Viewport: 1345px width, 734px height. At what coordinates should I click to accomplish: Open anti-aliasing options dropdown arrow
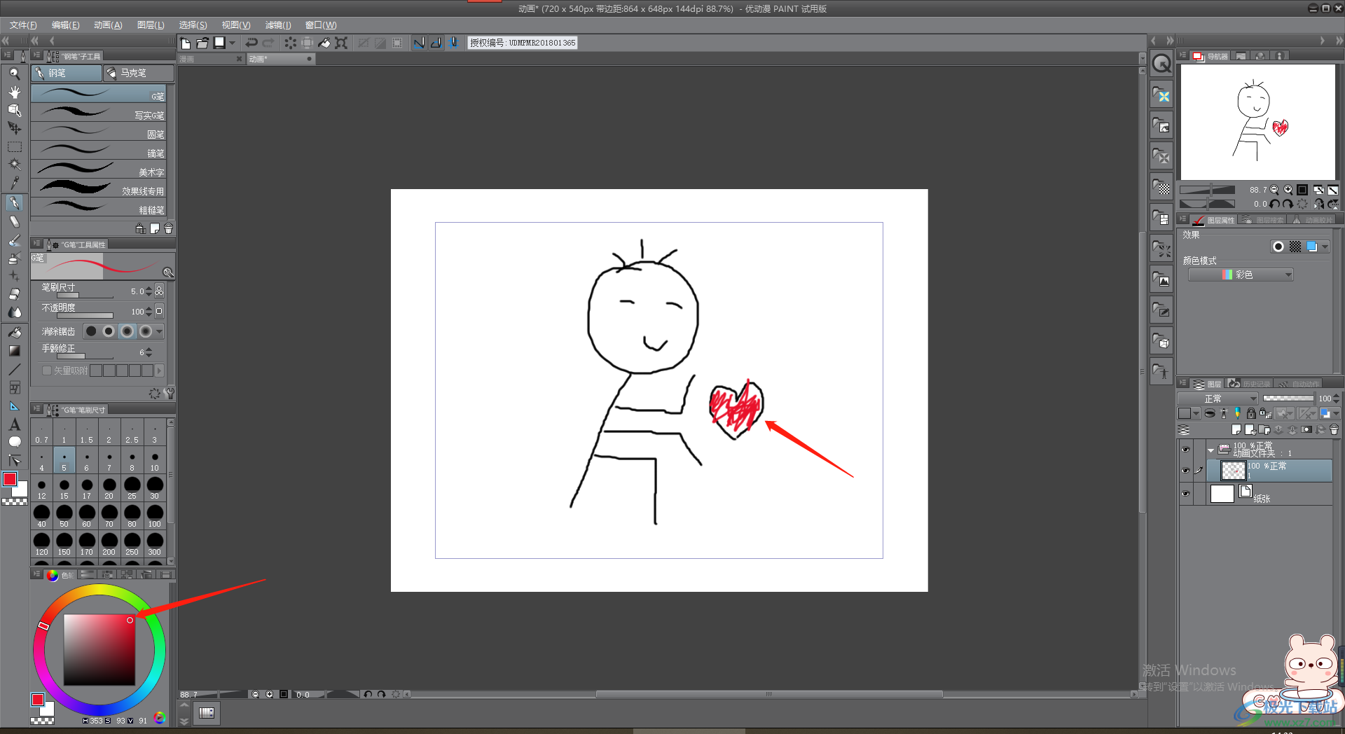tap(160, 331)
